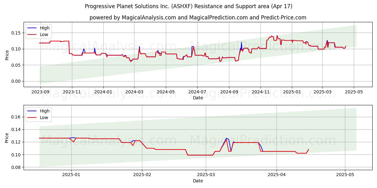Click the upper chart '0.05' price tick
The width and height of the screenshot is (377, 188).
(17, 65)
